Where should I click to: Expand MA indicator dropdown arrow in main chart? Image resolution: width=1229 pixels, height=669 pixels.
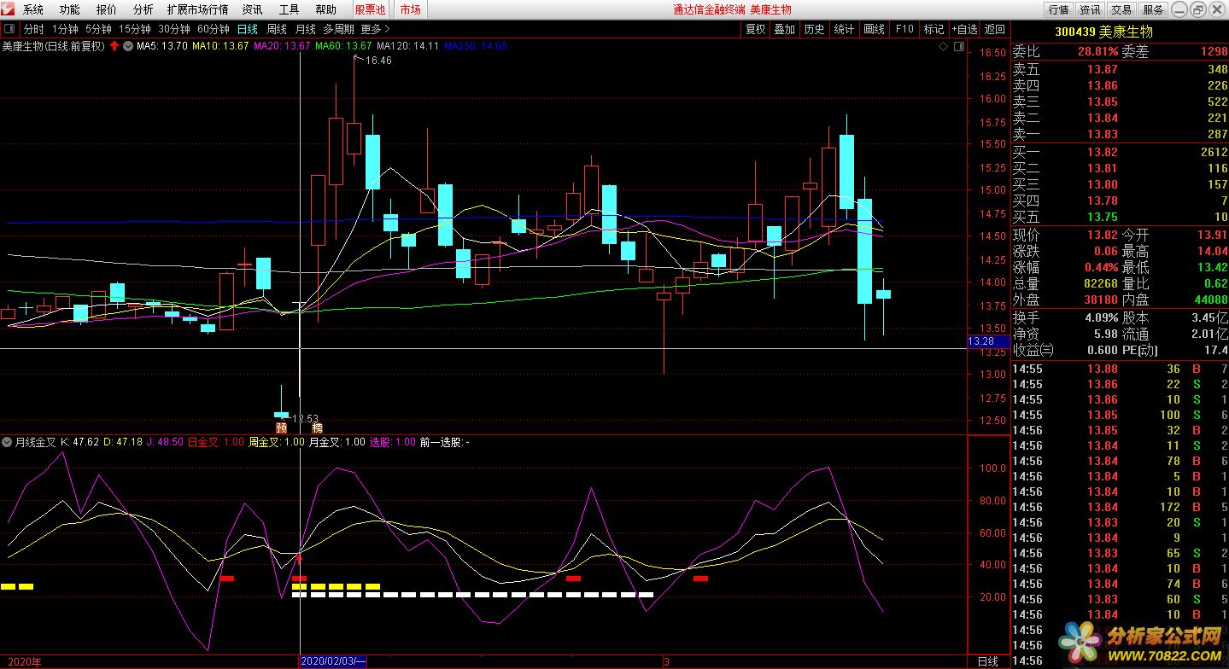coord(128,46)
